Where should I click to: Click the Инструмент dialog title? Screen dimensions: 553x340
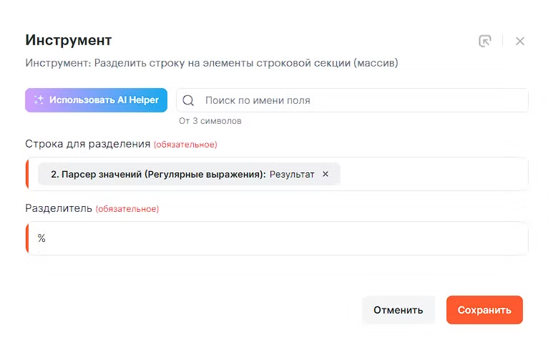point(69,40)
